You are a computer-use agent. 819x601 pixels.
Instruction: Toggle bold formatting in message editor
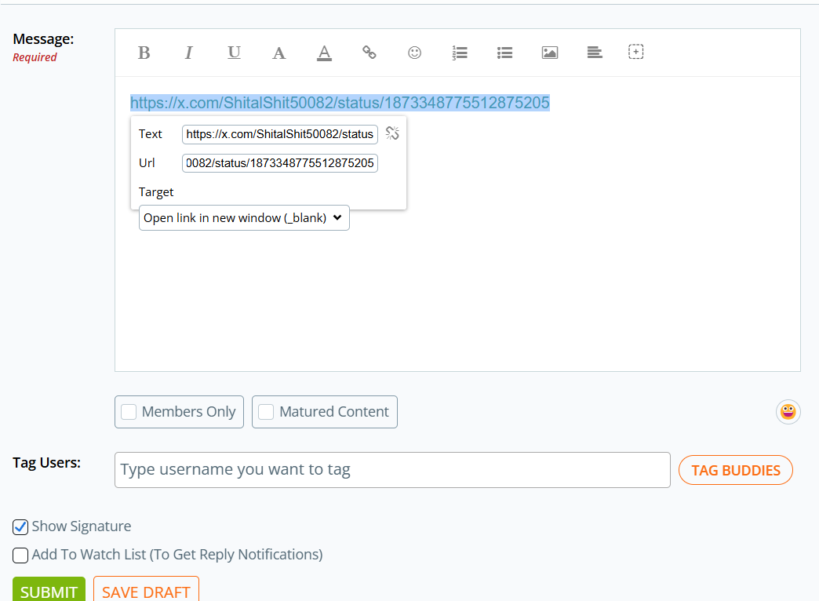(144, 53)
